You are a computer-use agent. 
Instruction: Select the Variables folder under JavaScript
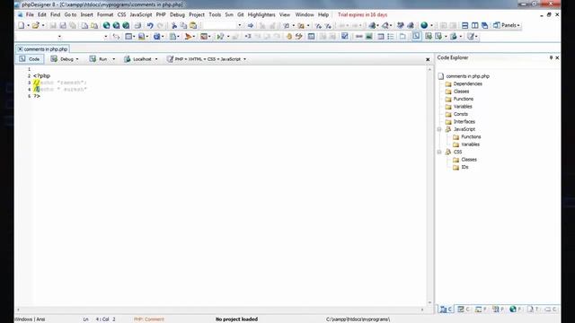(471, 144)
